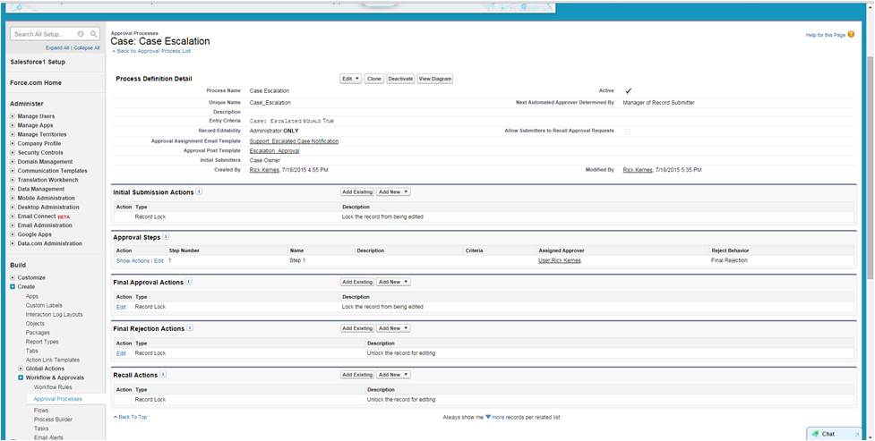Click info icon next to Initial Submission Actions

[x=199, y=191]
